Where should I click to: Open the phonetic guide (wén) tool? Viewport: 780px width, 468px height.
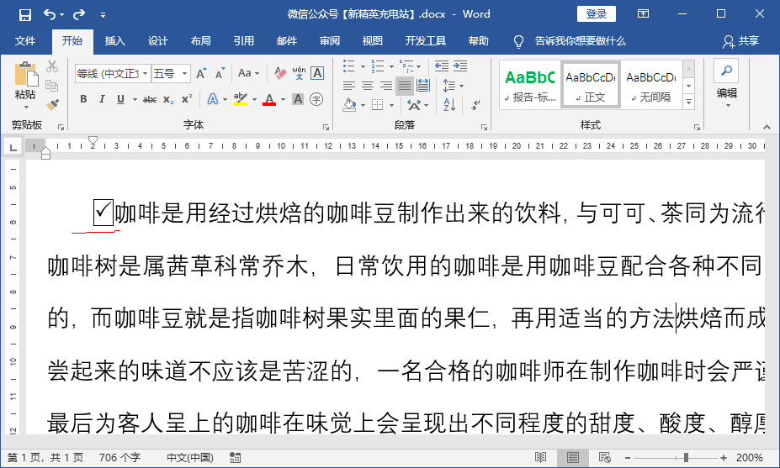pyautogui.click(x=299, y=74)
